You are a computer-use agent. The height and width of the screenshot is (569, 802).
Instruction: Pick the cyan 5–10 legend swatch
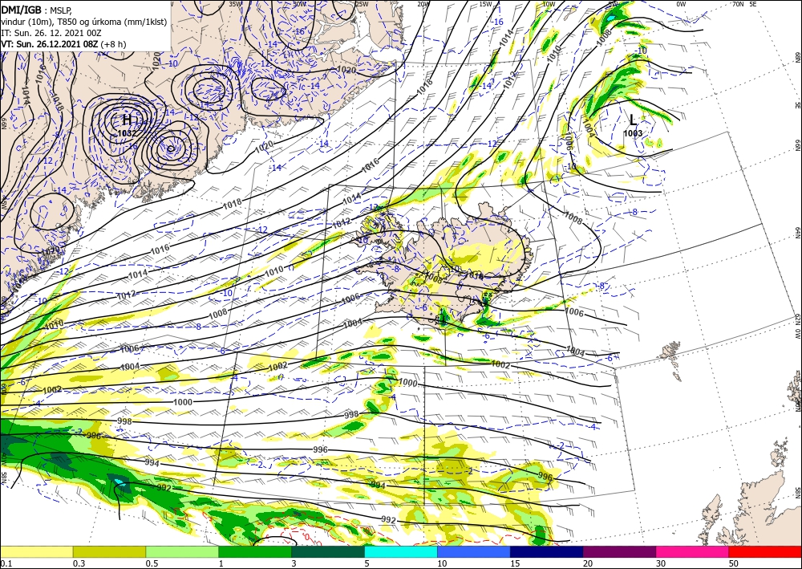pyautogui.click(x=401, y=551)
